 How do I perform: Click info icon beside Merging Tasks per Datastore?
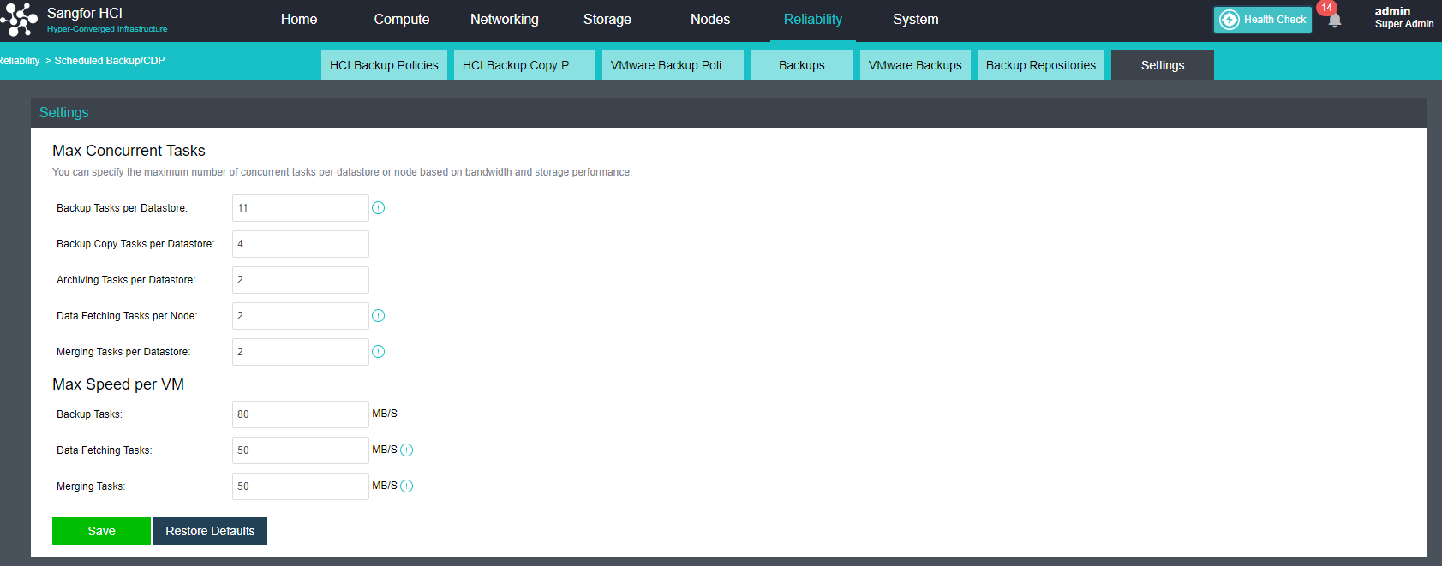click(378, 352)
